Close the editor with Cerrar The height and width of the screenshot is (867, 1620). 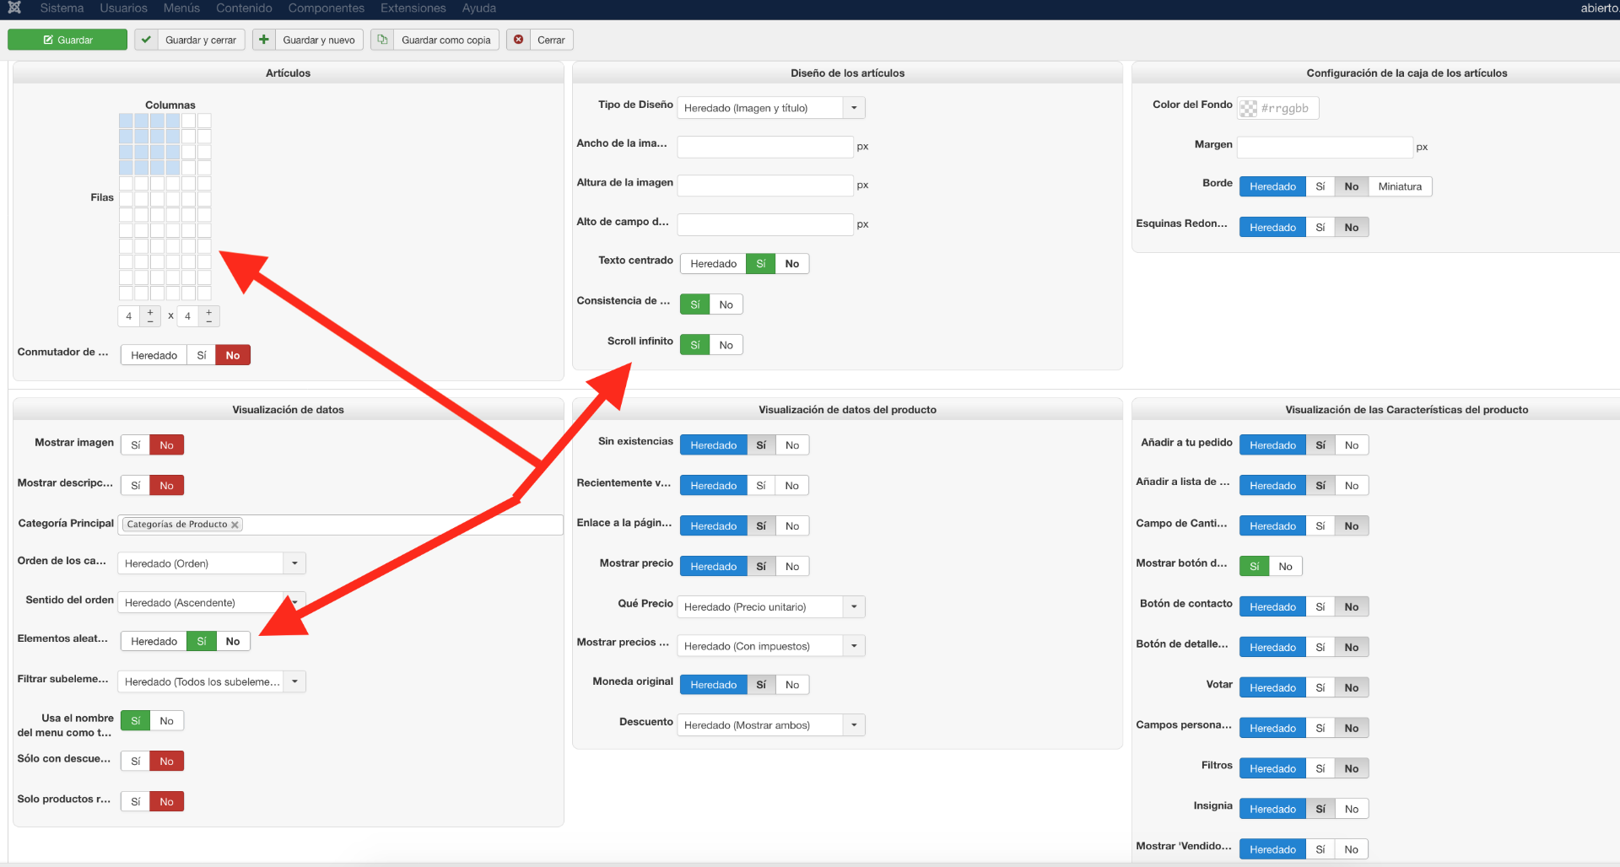click(540, 40)
